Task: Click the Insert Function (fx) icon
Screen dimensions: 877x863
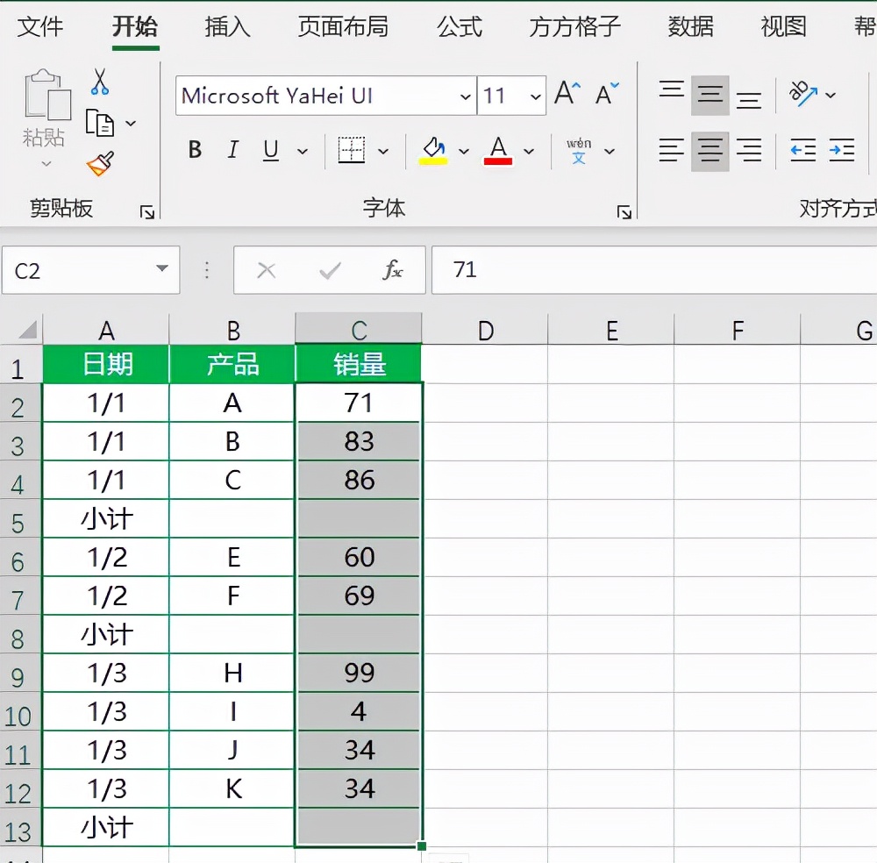Action: [392, 270]
